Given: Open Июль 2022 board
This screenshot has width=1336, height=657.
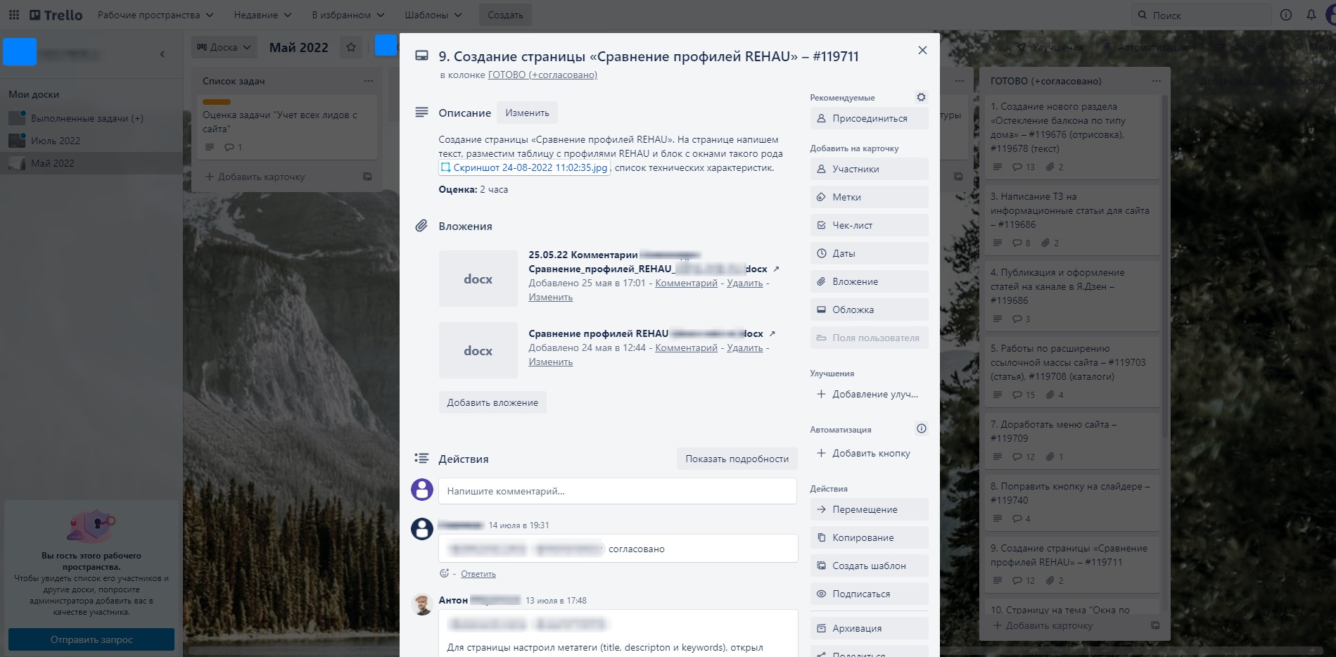Looking at the screenshot, I should coord(56,141).
